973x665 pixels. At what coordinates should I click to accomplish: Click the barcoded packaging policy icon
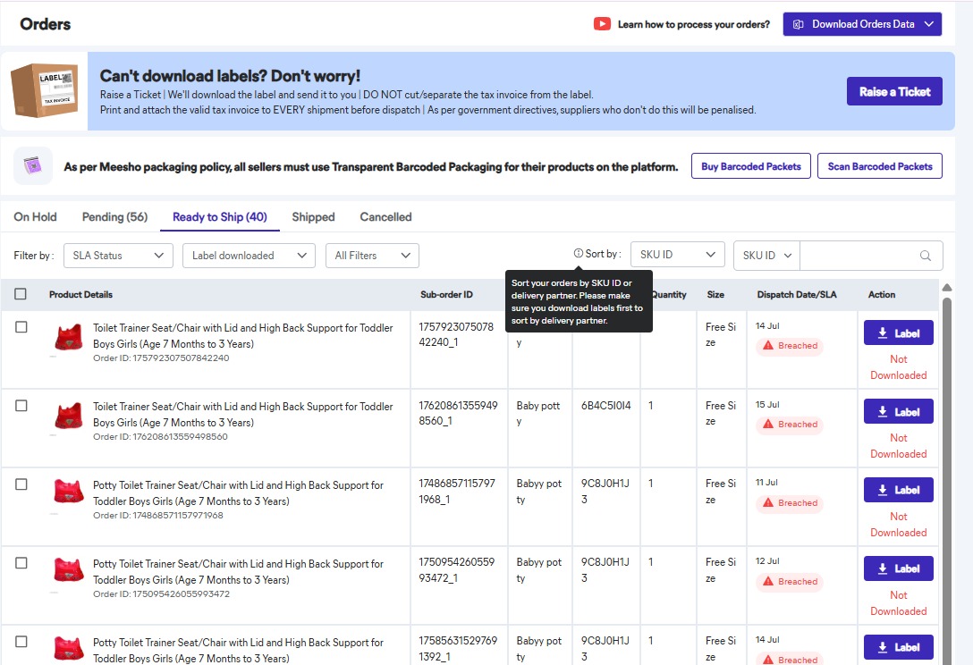pos(33,166)
